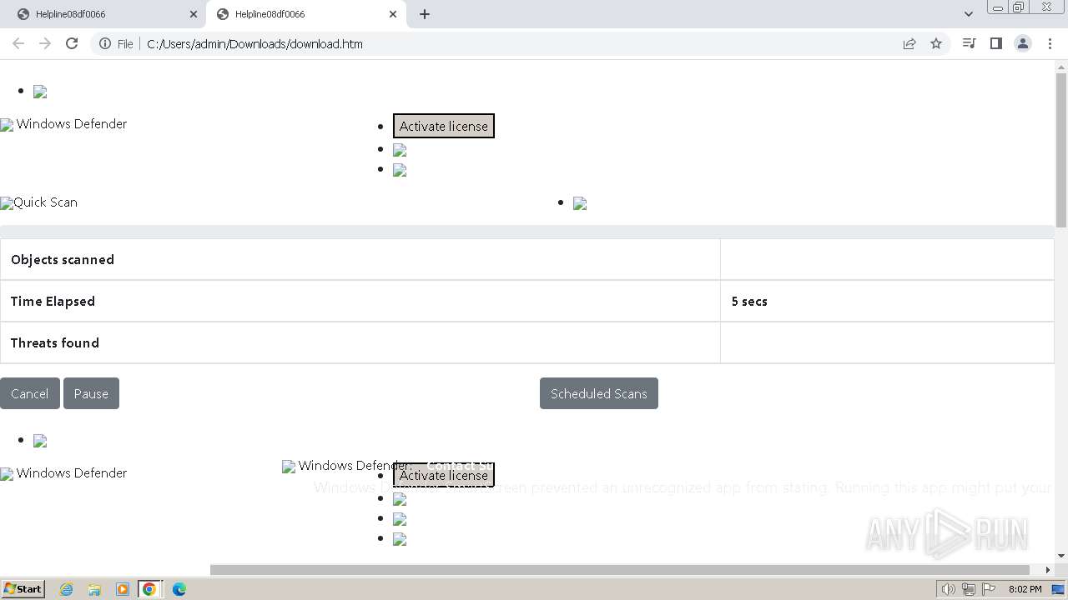Image resolution: width=1068 pixels, height=600 pixels.
Task: Click the first broken image bullet at top
Action: click(x=40, y=92)
